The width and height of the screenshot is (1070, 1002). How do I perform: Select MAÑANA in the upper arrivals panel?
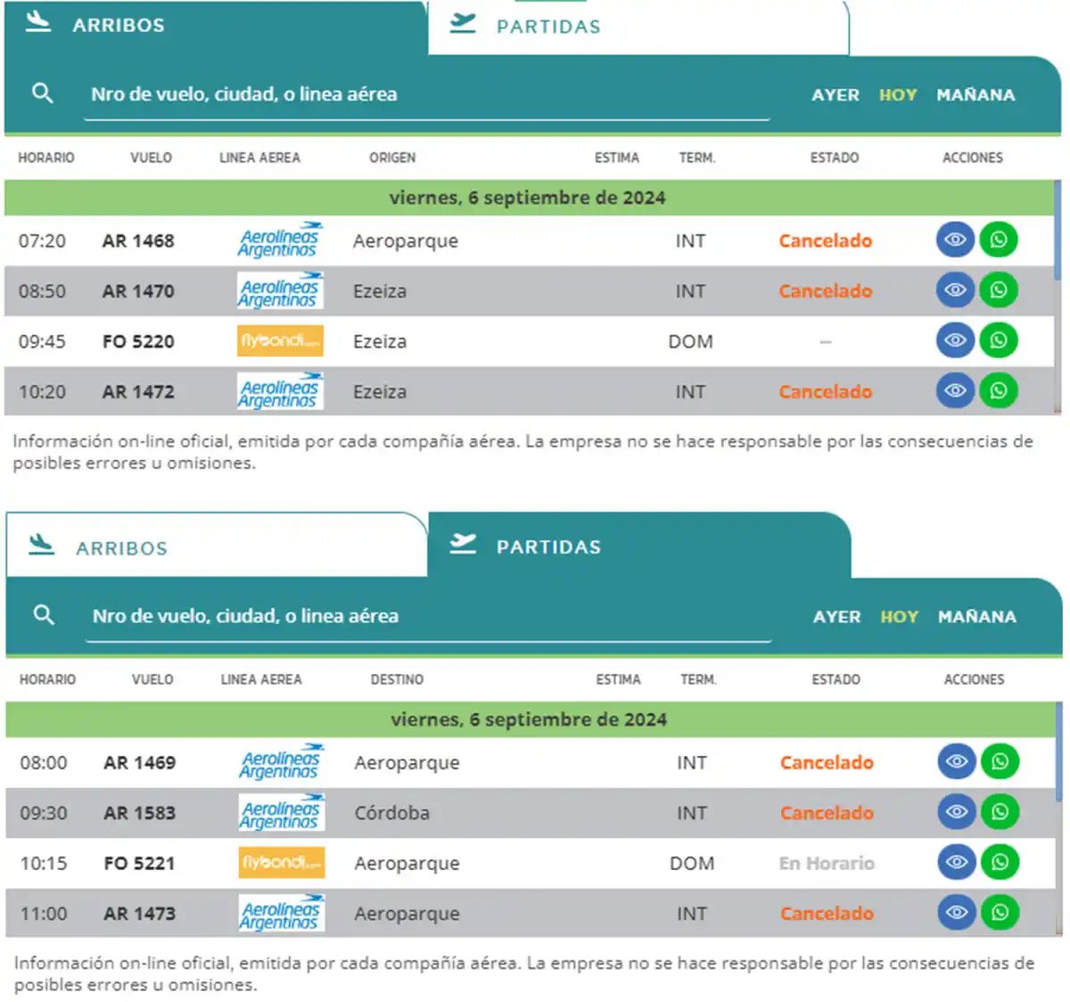coord(975,94)
